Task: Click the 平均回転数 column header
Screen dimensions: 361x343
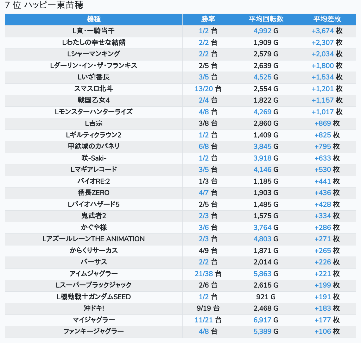Action: (266, 19)
